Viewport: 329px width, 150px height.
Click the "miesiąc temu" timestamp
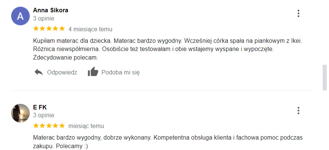pos(86,126)
